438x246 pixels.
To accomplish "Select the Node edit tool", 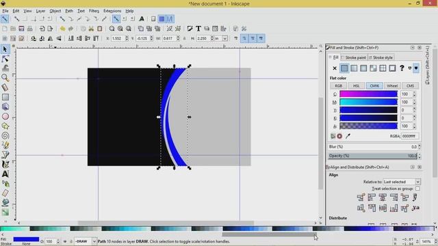I will click(x=5, y=59).
